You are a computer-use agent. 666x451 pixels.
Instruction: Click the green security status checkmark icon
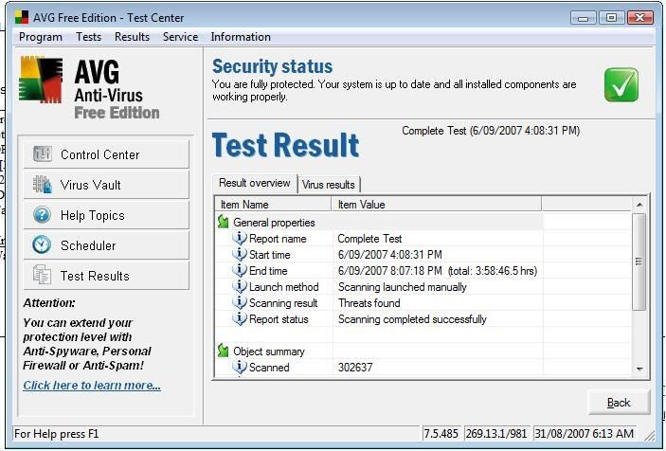pos(621,84)
